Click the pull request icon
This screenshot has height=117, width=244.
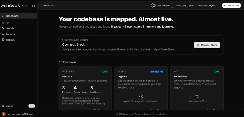197,96
